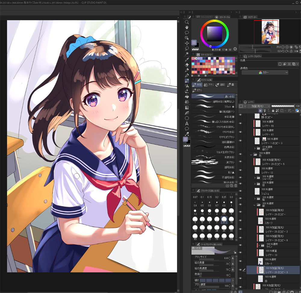301x293 pixels.
Task: Click the hue ring on the color wheel
Action: point(215,24)
